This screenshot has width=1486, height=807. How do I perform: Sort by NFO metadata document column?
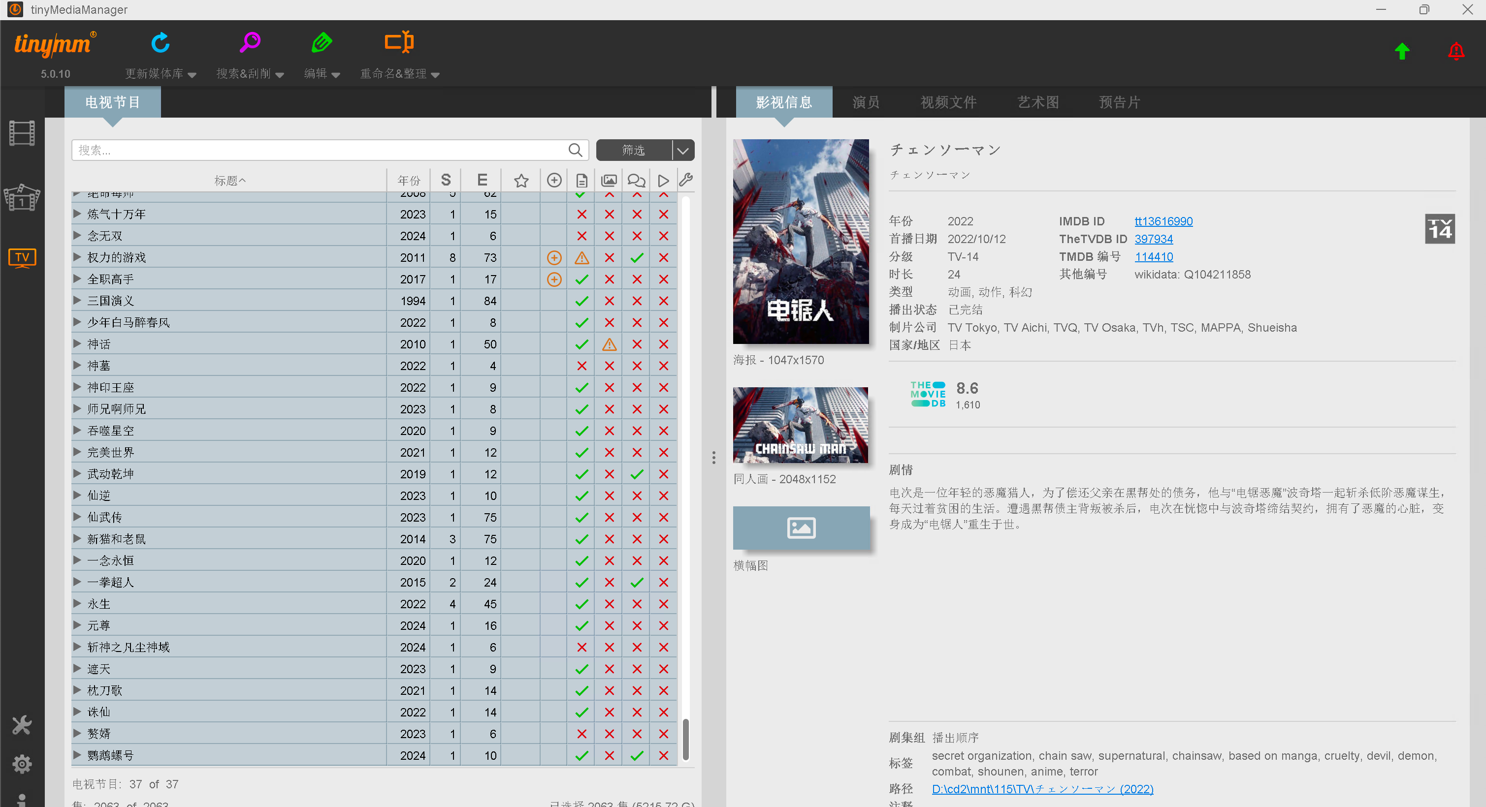581,181
